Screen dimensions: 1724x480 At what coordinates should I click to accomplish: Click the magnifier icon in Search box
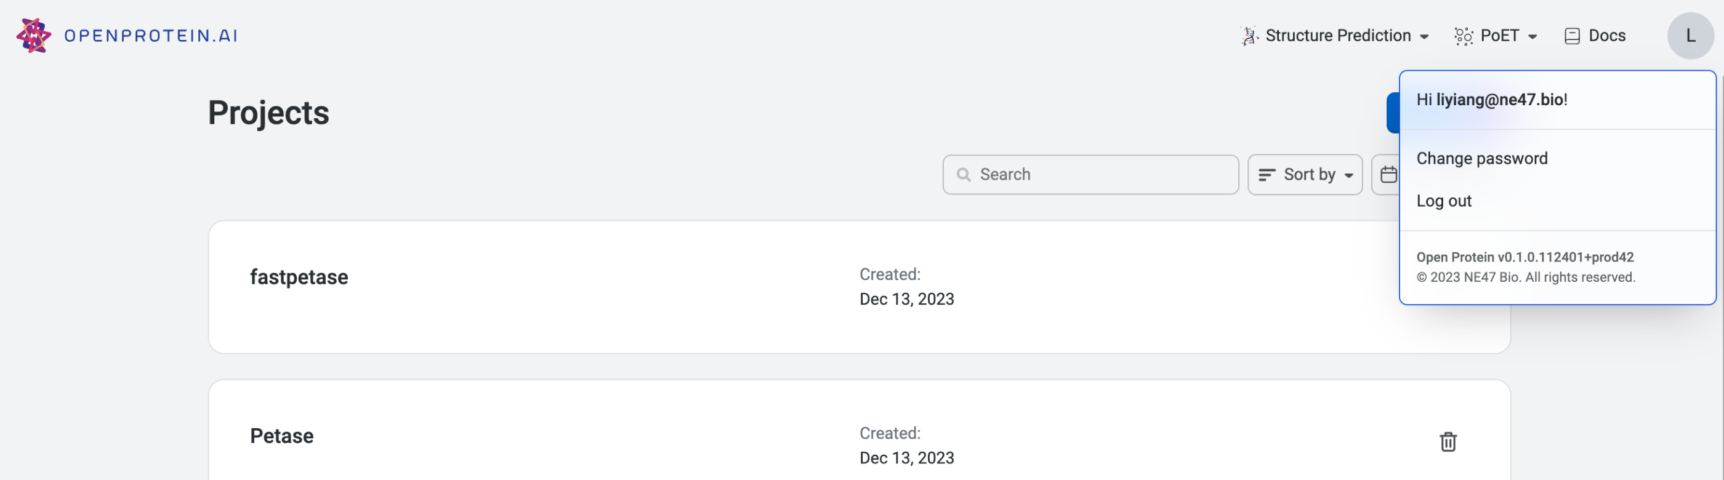click(964, 175)
